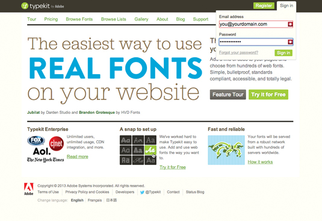Click The New York Times logo
The image size is (322, 221).
click(x=45, y=160)
